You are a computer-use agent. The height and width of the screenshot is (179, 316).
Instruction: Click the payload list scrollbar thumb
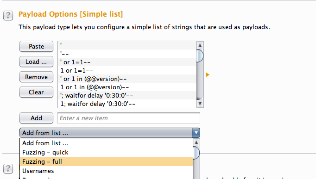(x=200, y=56)
